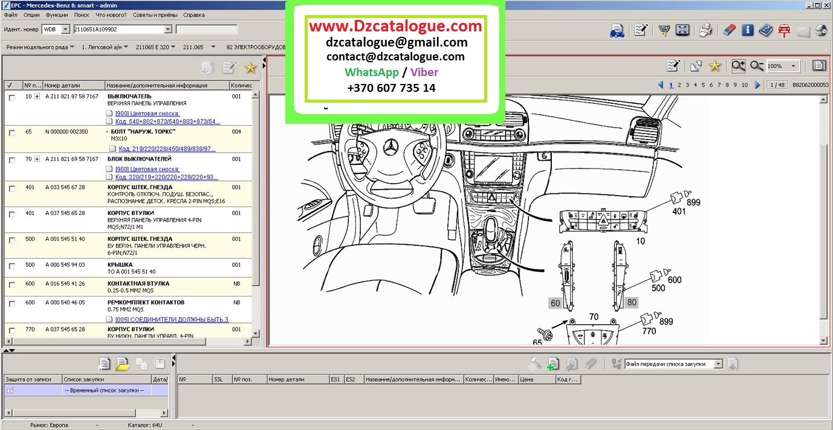Image resolution: width=833 pixels, height=430 pixels.
Task: Open the blue information icon
Action: 748,30
